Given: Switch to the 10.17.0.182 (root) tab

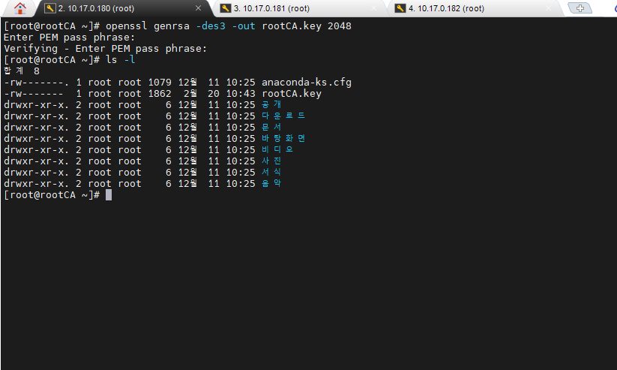Looking at the screenshot, I should [474, 8].
